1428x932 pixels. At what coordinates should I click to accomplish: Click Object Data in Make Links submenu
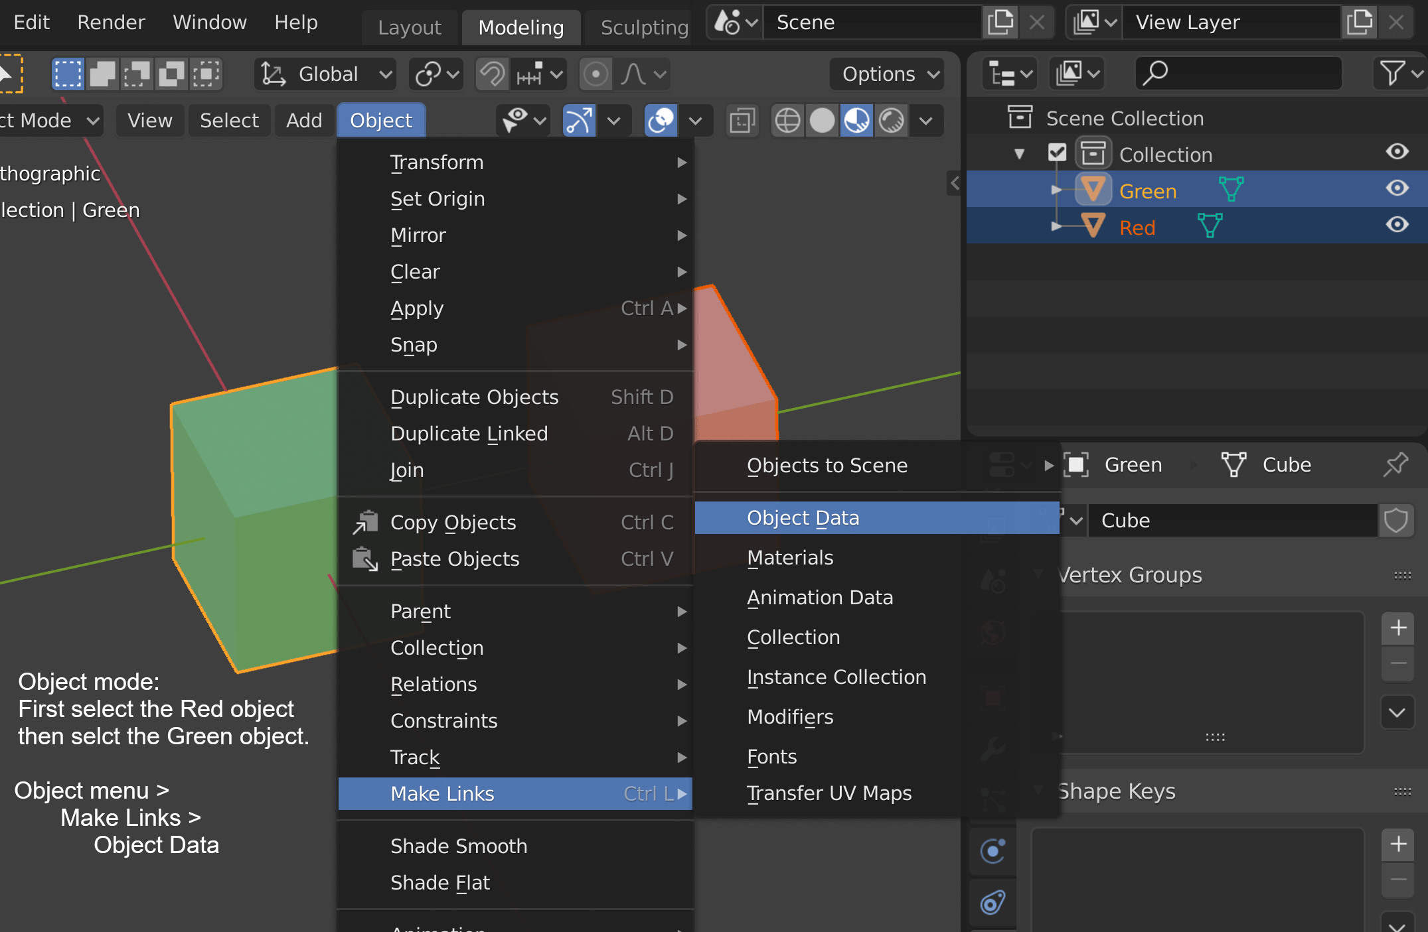(x=878, y=517)
